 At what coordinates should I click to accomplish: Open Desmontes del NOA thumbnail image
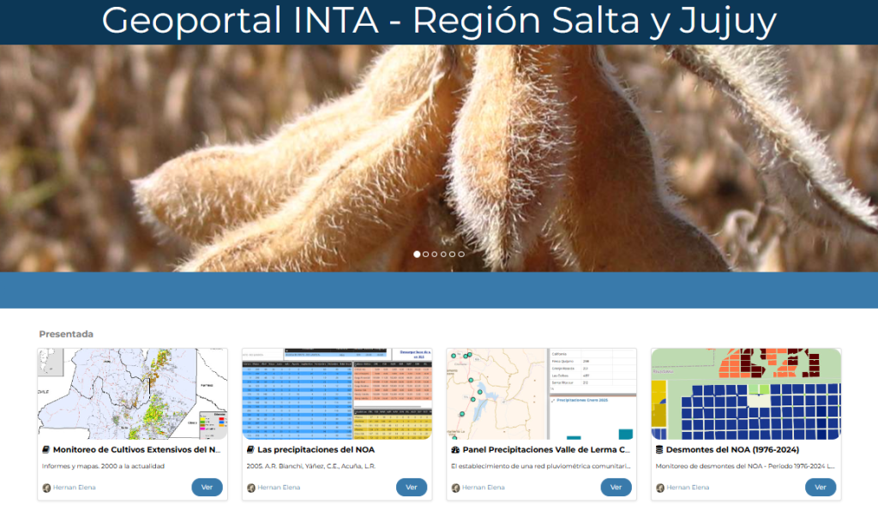[x=746, y=393]
